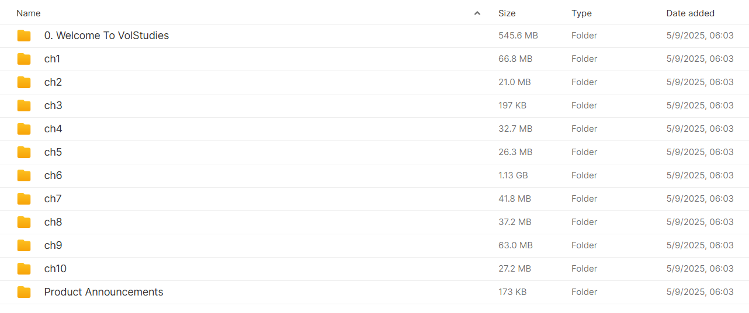Open the ch4 folder name
Viewport: 749px width, 313px height.
(53, 129)
